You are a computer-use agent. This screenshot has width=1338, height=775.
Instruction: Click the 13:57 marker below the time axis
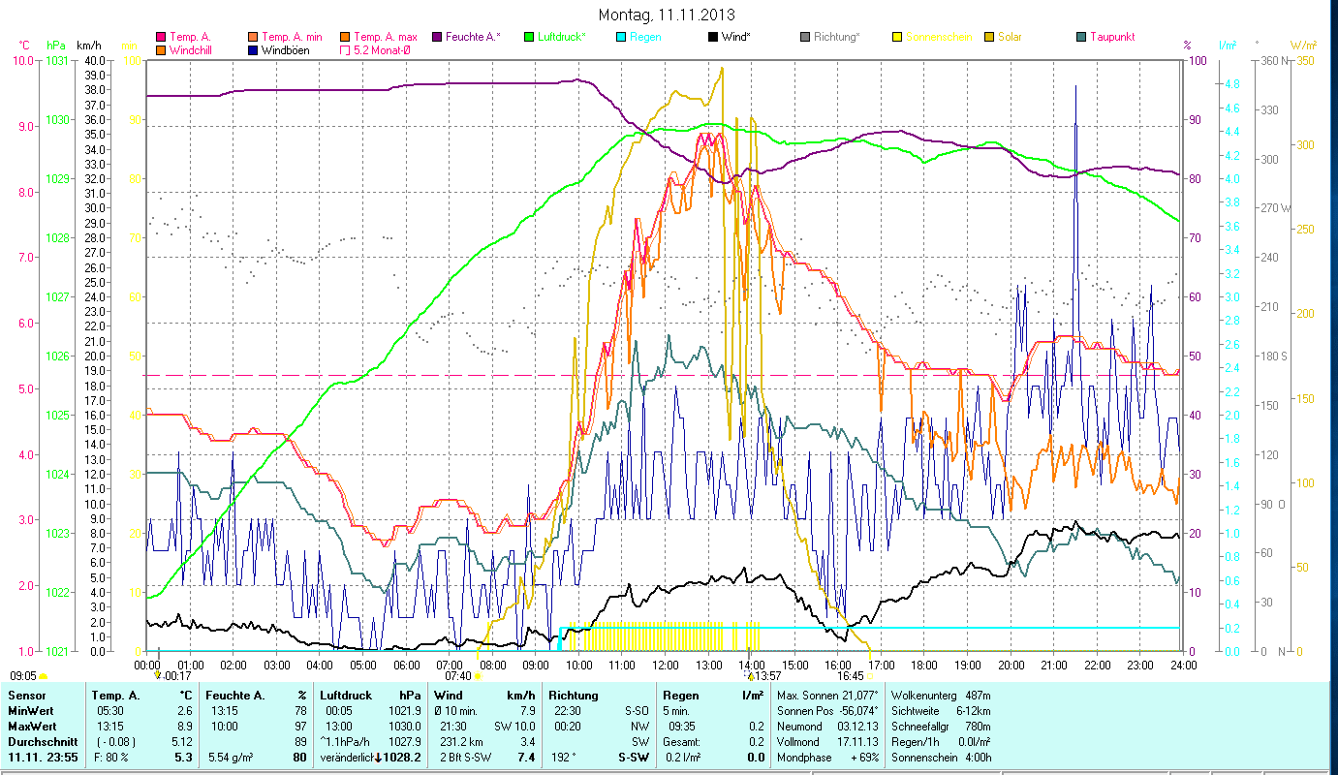point(766,676)
